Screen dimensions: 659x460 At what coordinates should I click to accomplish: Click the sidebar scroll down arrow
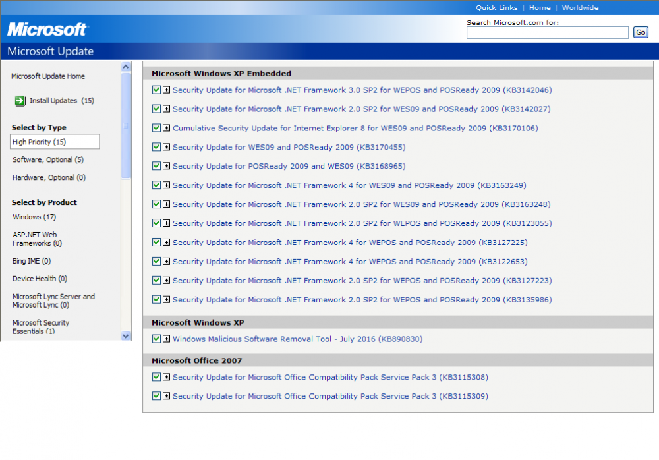tap(125, 336)
